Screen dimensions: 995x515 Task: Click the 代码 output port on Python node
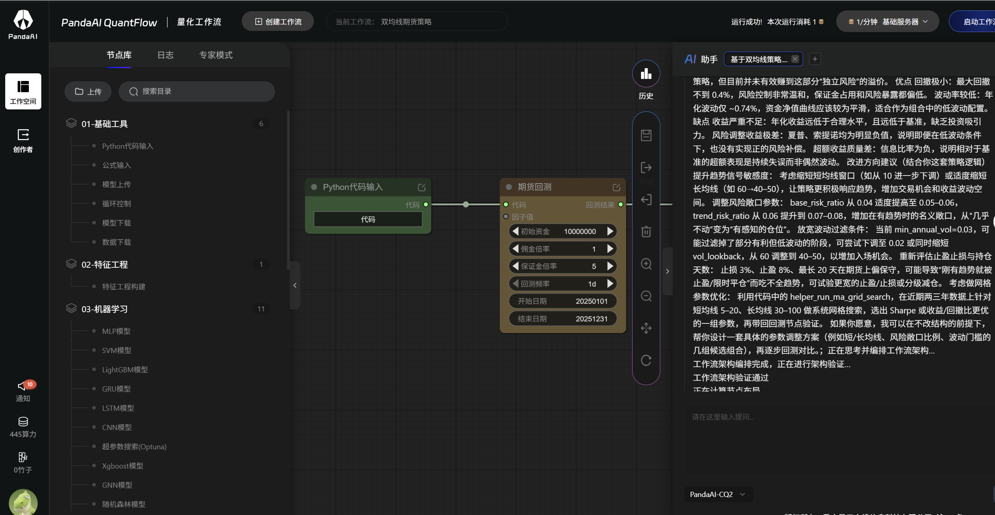coord(426,204)
